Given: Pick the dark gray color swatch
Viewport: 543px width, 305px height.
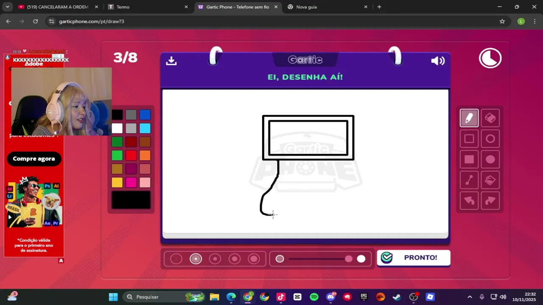Looking at the screenshot, I should pyautogui.click(x=131, y=115).
